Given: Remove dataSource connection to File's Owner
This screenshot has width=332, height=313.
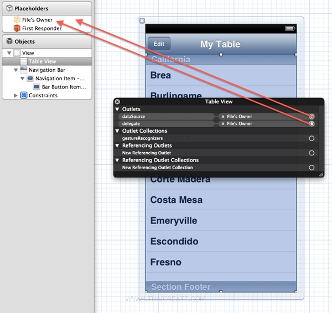Looking at the screenshot, I should click(x=223, y=117).
